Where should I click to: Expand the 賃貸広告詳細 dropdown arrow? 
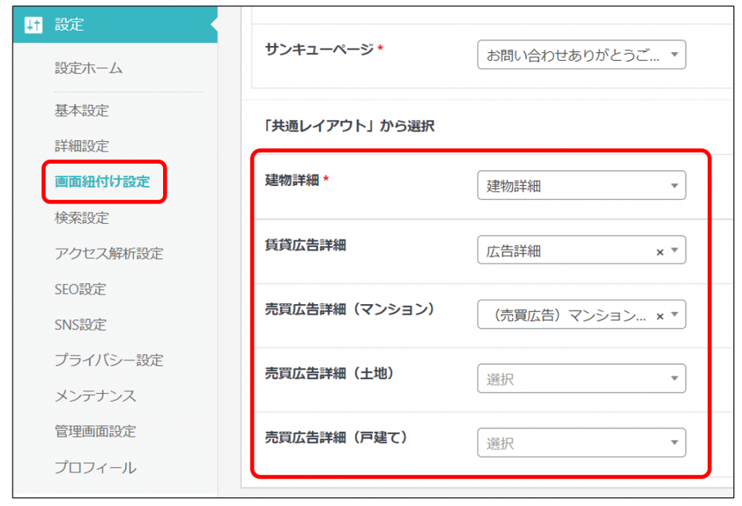[675, 251]
